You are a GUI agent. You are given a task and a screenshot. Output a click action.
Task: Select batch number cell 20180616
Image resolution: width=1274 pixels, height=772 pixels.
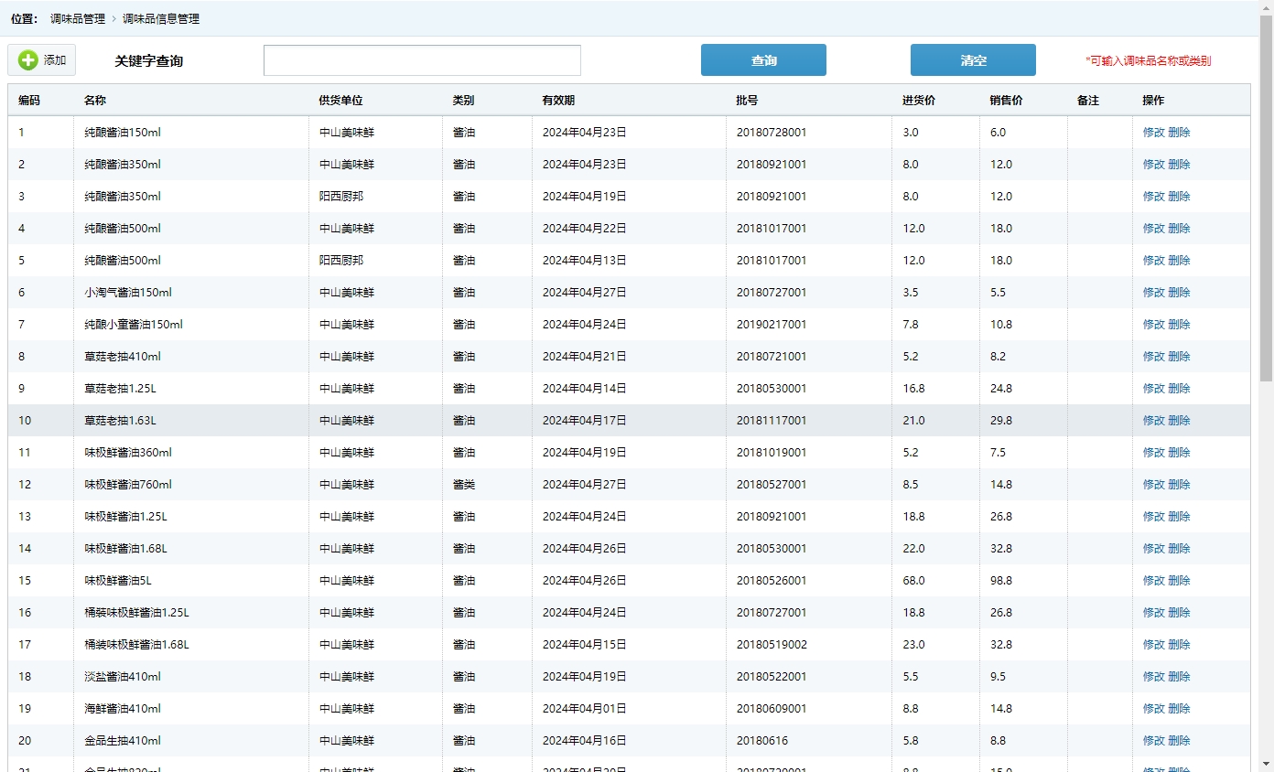[x=762, y=741]
